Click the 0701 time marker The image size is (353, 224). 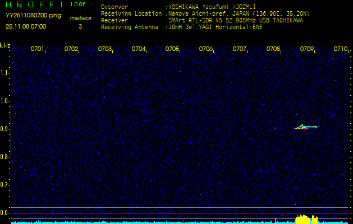[x=38, y=49]
